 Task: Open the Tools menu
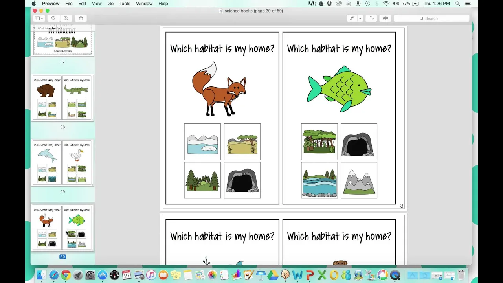click(125, 3)
